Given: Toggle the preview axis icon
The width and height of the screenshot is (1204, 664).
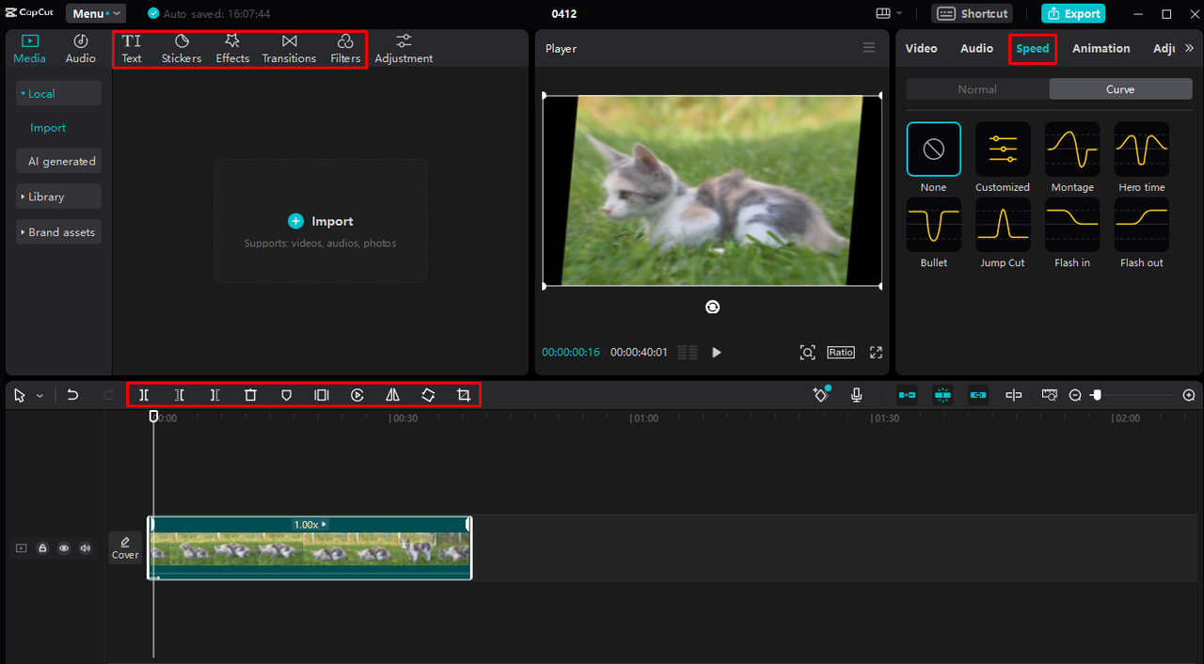Looking at the screenshot, I should click(1014, 395).
